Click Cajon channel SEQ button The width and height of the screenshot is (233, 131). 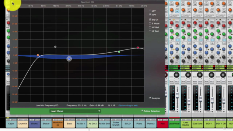click(8, 120)
